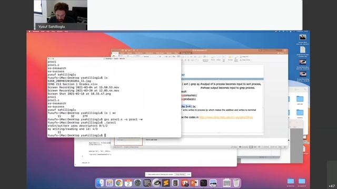This screenshot has width=337, height=189.
Task: Launch Google Chrome from the Dock
Action: click(119, 183)
